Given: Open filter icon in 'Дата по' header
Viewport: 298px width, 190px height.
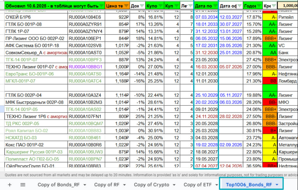Looking at the screenshot, I should pos(215,6).
